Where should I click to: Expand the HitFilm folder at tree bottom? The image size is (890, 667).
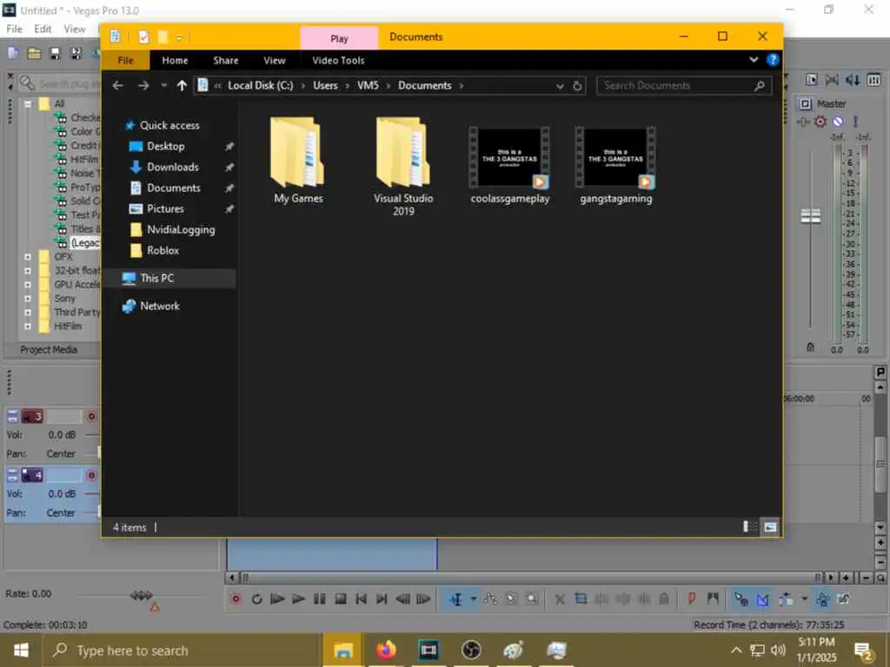(27, 327)
